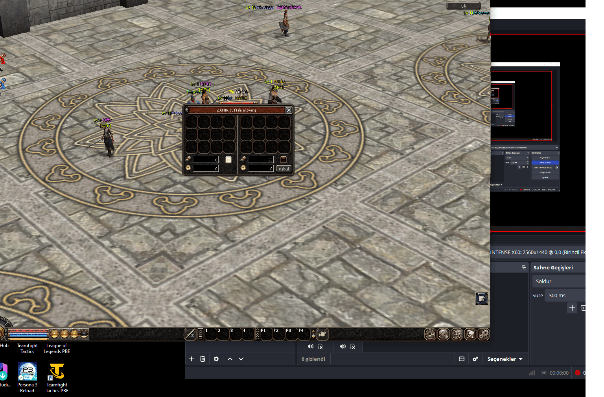Close the ZAHIR trade window
604x397 pixels.
click(289, 110)
